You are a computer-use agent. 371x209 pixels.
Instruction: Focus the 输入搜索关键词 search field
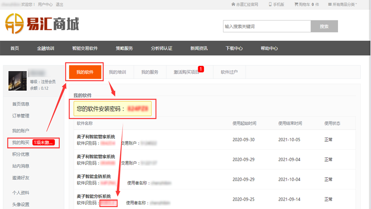267,26
